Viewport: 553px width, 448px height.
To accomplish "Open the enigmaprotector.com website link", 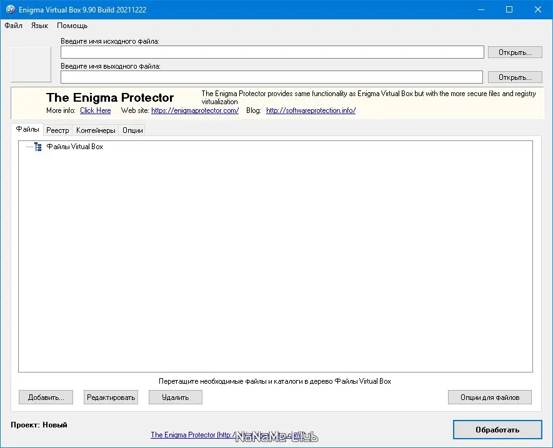I will 195,110.
